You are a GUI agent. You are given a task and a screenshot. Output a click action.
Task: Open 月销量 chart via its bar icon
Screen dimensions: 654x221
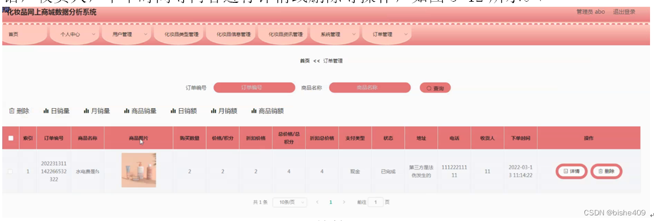(86, 111)
